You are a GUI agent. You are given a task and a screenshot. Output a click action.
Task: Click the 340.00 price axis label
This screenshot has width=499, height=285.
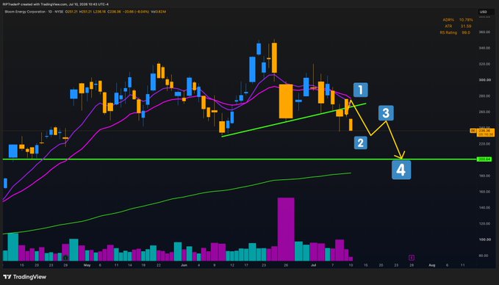(x=484, y=48)
